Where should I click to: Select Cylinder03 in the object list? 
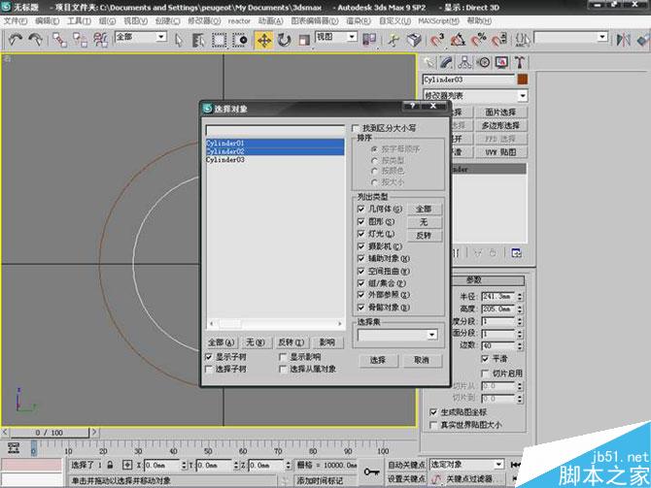[224, 160]
